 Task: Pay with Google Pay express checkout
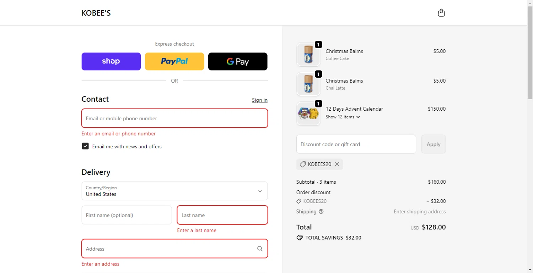point(238,61)
